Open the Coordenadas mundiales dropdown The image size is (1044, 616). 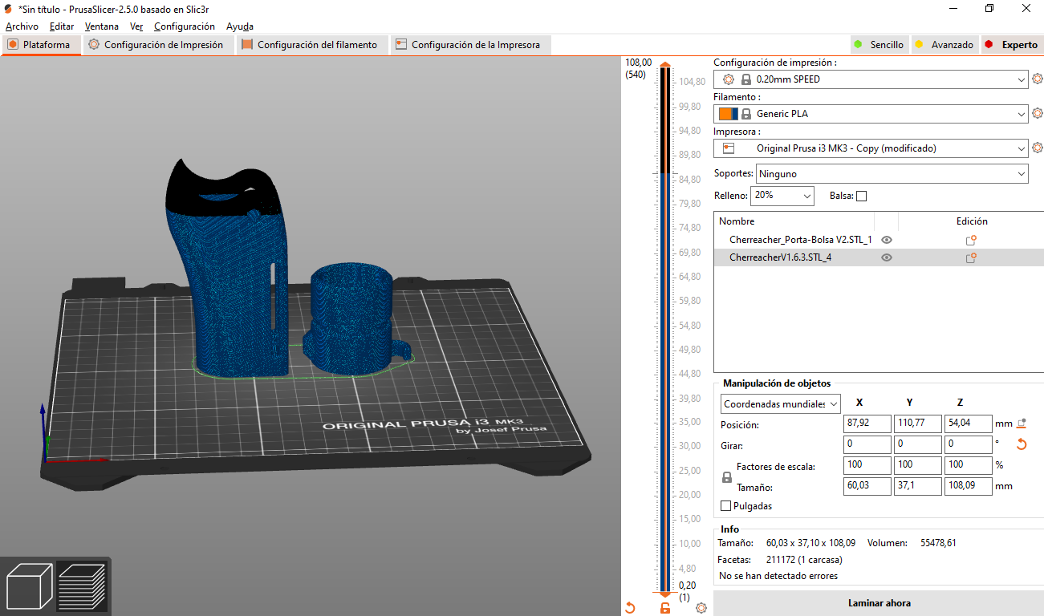[x=781, y=404]
